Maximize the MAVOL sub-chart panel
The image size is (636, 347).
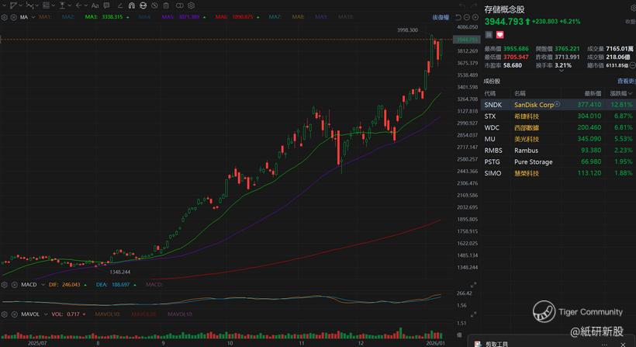tap(473, 314)
